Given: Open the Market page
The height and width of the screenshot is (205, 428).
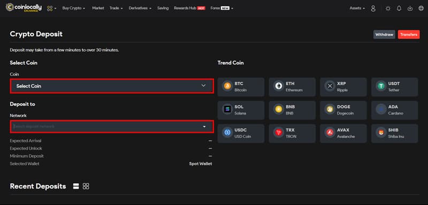Looking at the screenshot, I should click(x=98, y=8).
